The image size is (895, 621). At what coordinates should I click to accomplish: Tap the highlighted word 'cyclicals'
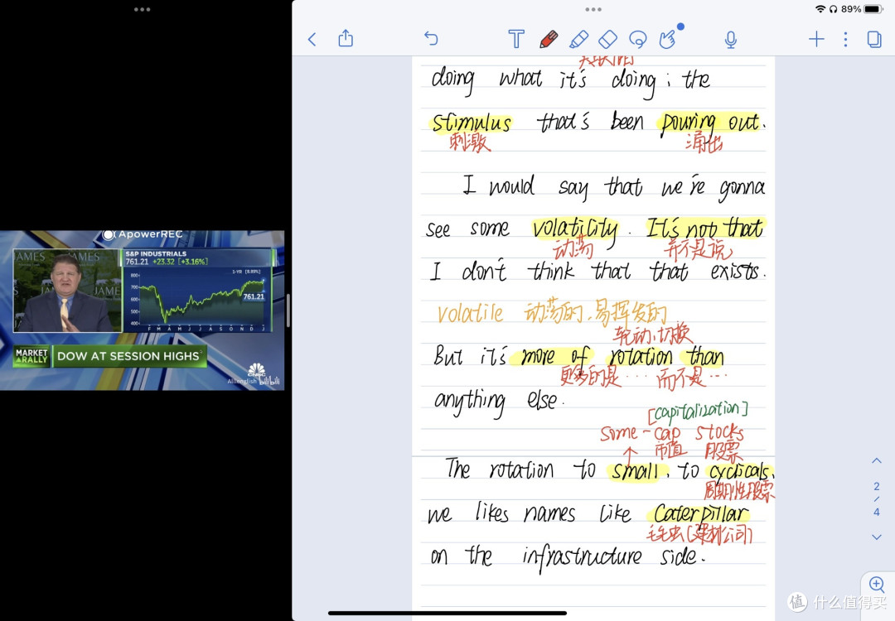[740, 471]
